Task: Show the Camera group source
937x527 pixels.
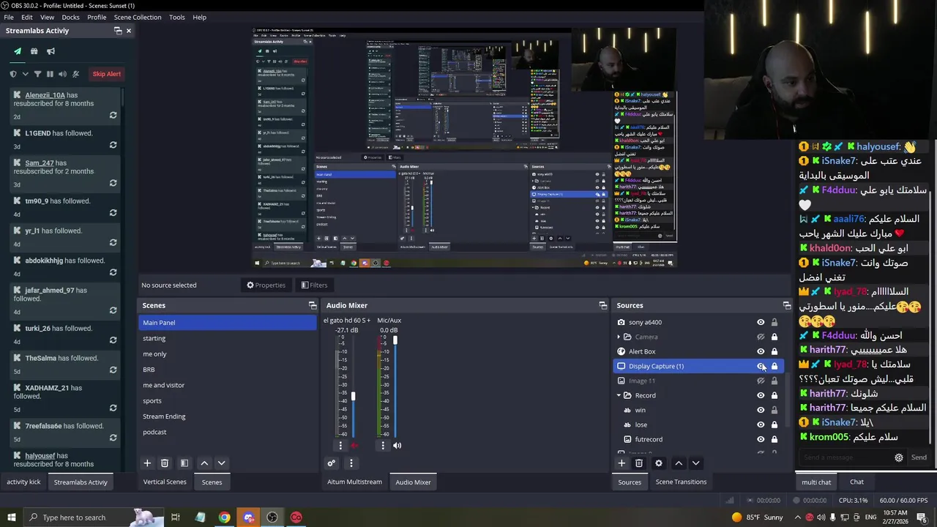Action: tap(761, 337)
